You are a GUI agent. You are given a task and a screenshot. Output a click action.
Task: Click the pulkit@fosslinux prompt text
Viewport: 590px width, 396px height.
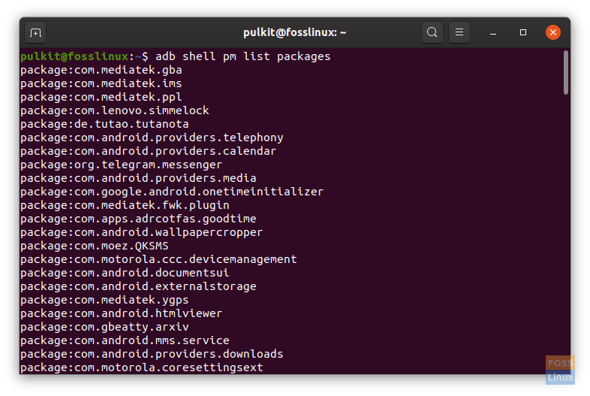(74, 56)
